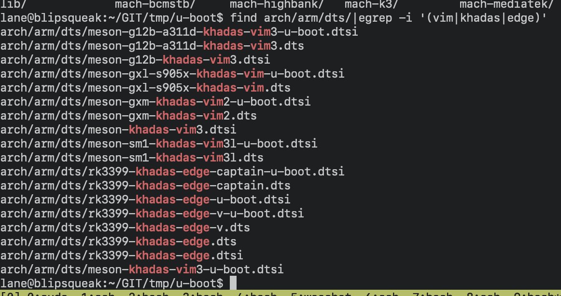
Task: Select the rk3399-khadas-edge.dts line
Action: 118,242
